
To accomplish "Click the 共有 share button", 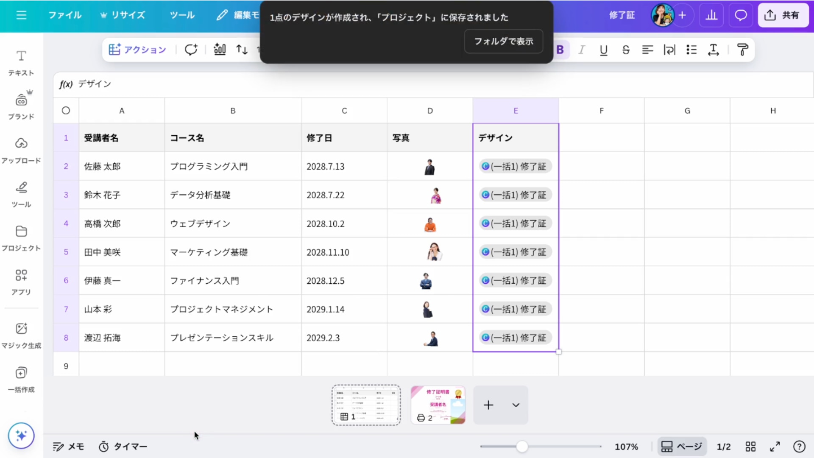I will 783,15.
